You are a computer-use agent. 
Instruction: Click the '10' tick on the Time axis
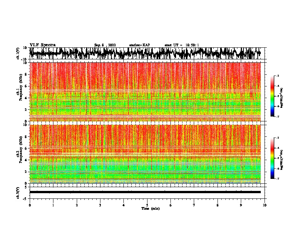(265, 205)
